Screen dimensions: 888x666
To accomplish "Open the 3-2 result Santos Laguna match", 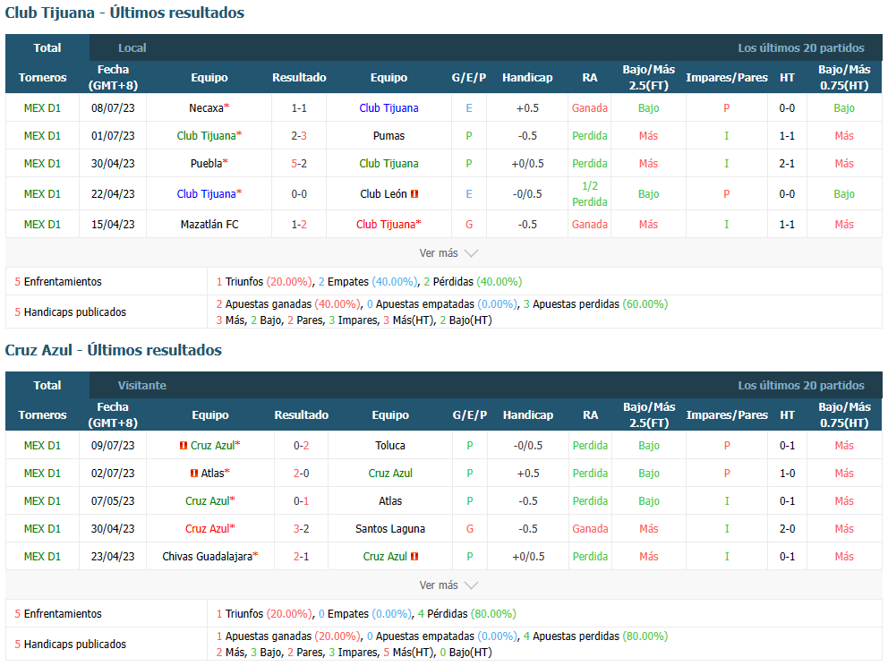I will point(302,529).
